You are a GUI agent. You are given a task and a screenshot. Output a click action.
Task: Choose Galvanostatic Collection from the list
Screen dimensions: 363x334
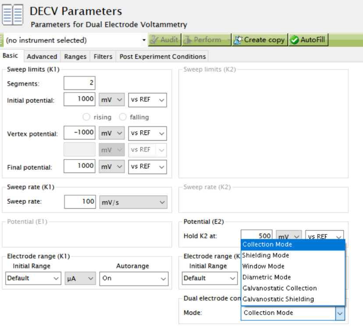(279, 288)
